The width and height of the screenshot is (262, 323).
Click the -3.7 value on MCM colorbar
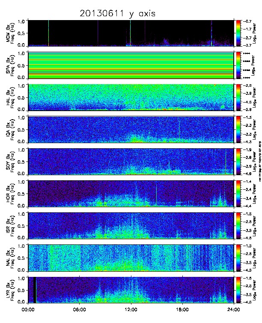(247, 45)
